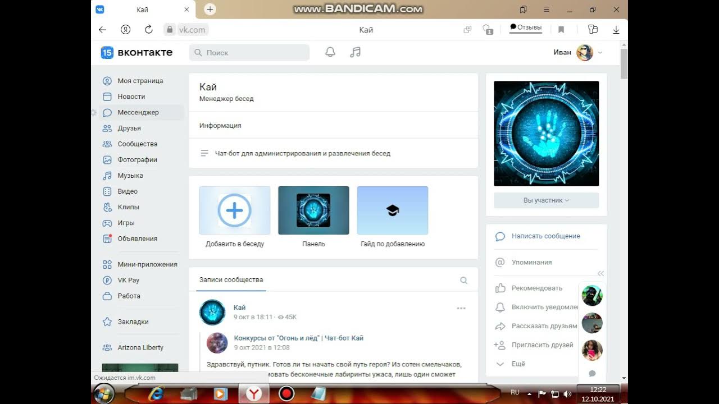The image size is (719, 404).
Task: Search community posts magnifier icon
Action: [464, 280]
